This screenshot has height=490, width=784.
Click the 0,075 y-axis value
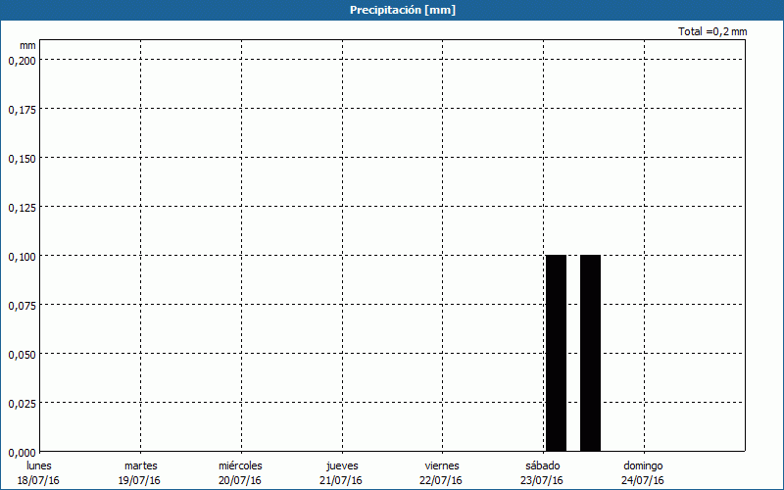coord(22,305)
